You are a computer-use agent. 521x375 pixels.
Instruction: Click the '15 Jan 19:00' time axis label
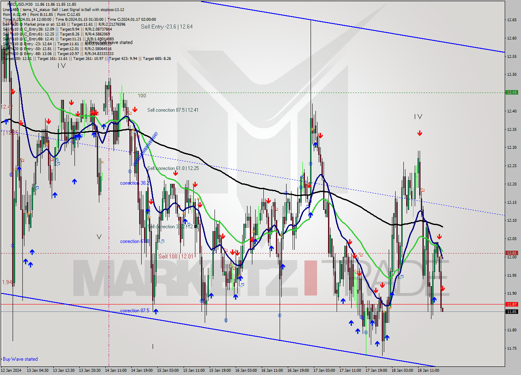click(220, 371)
